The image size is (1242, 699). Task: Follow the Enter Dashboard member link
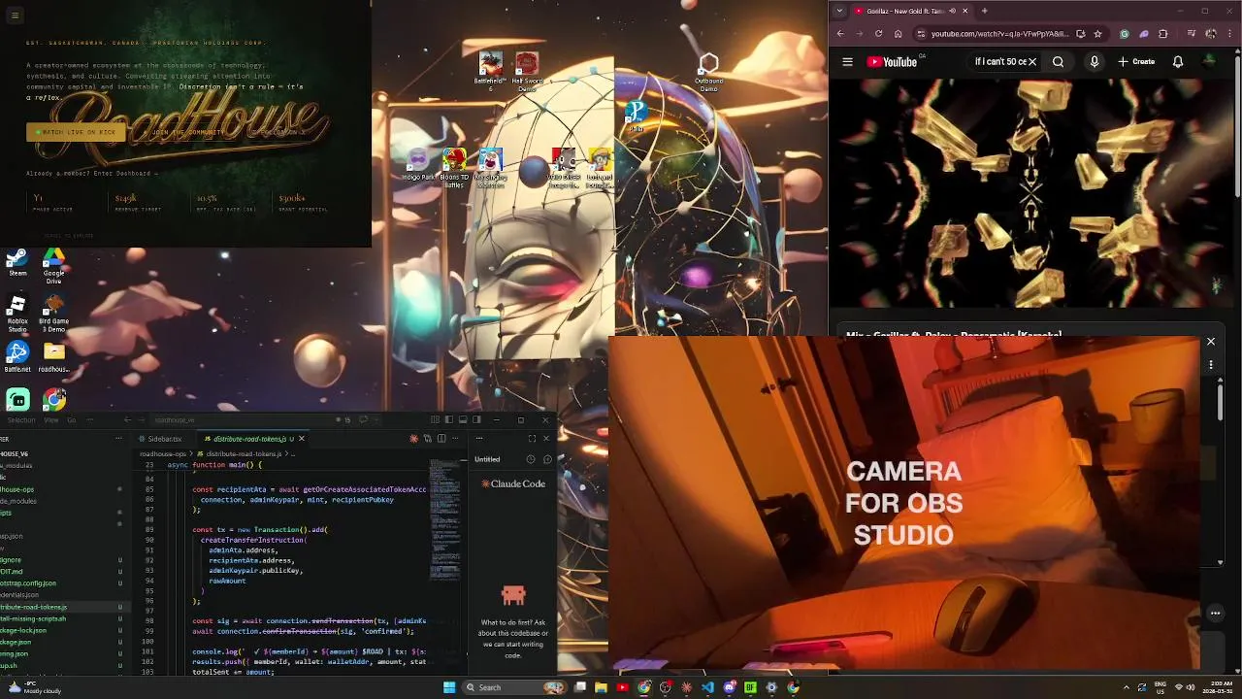(x=126, y=174)
